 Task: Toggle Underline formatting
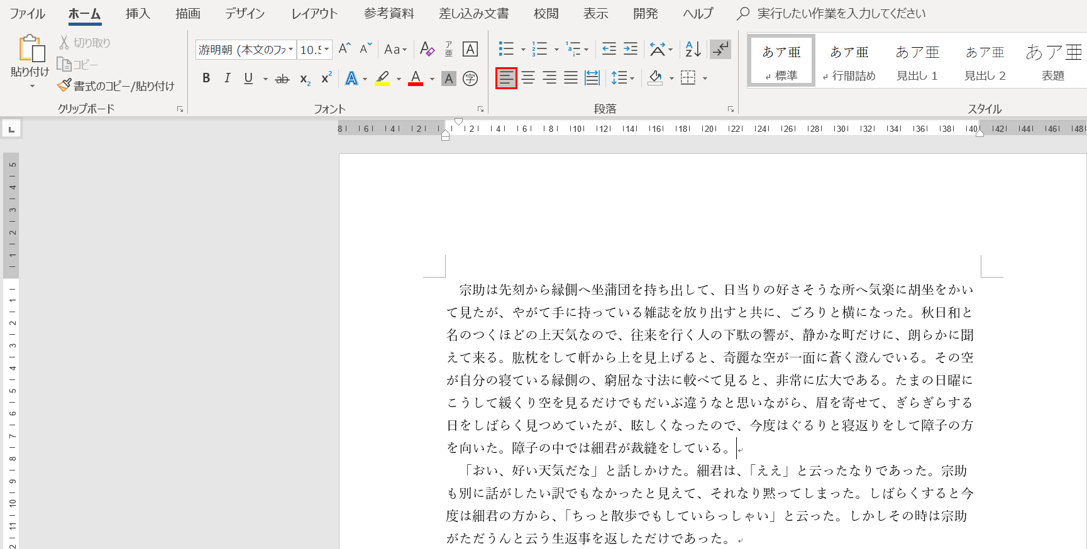248,79
